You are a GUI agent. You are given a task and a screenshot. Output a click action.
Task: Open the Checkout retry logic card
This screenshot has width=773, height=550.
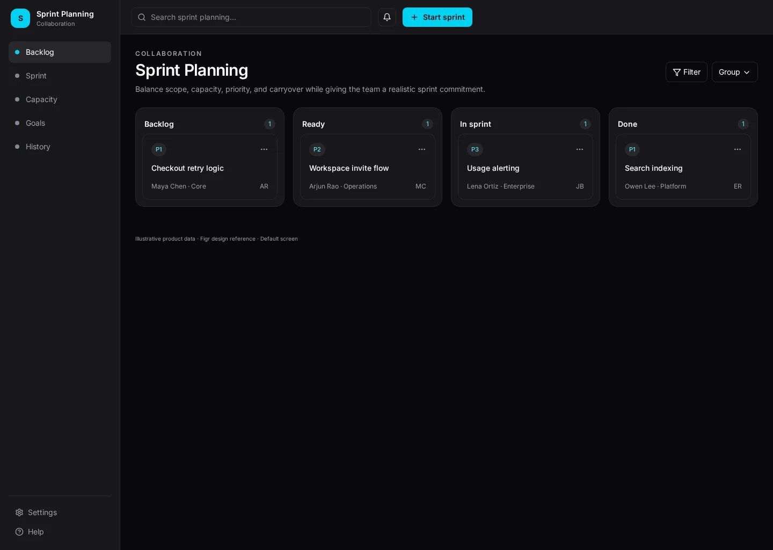210,167
